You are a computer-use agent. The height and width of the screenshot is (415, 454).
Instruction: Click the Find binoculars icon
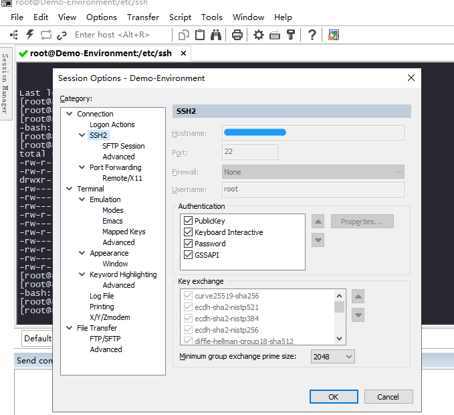(x=216, y=35)
